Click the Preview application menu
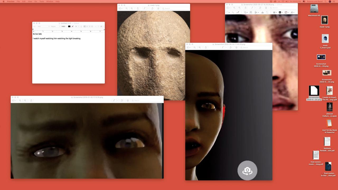Image resolution: width=338 pixels, height=190 pixels. point(11,2)
